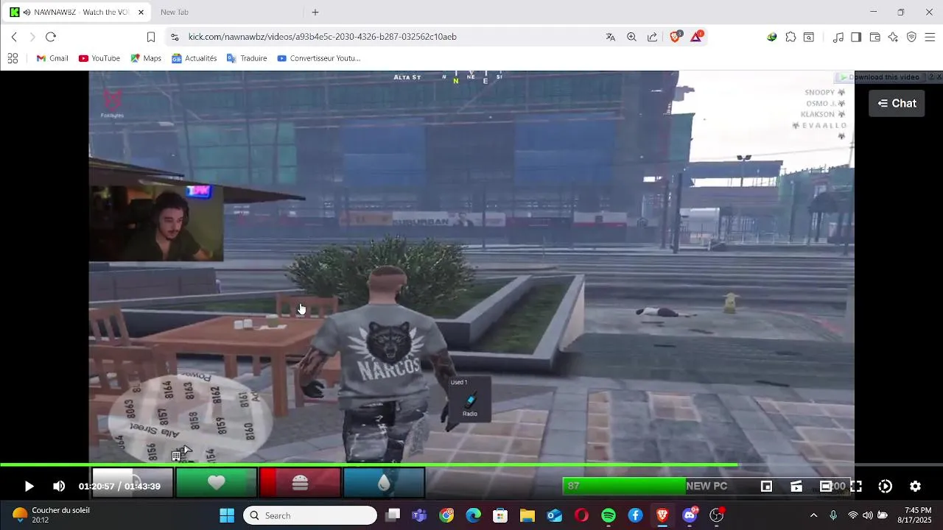Open the Chat panel button
This screenshot has width=943, height=530.
point(897,103)
